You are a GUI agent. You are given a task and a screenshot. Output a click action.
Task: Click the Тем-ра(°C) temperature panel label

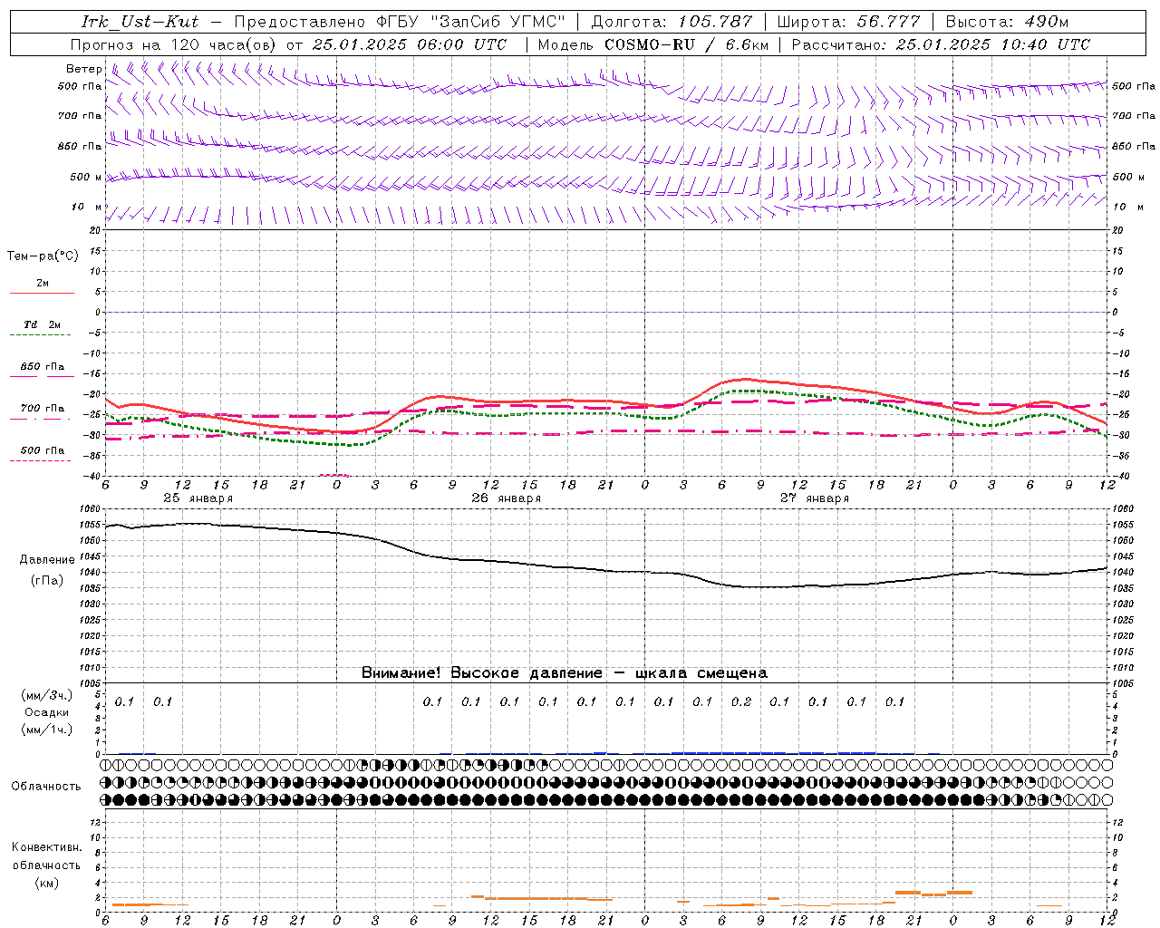(43, 256)
